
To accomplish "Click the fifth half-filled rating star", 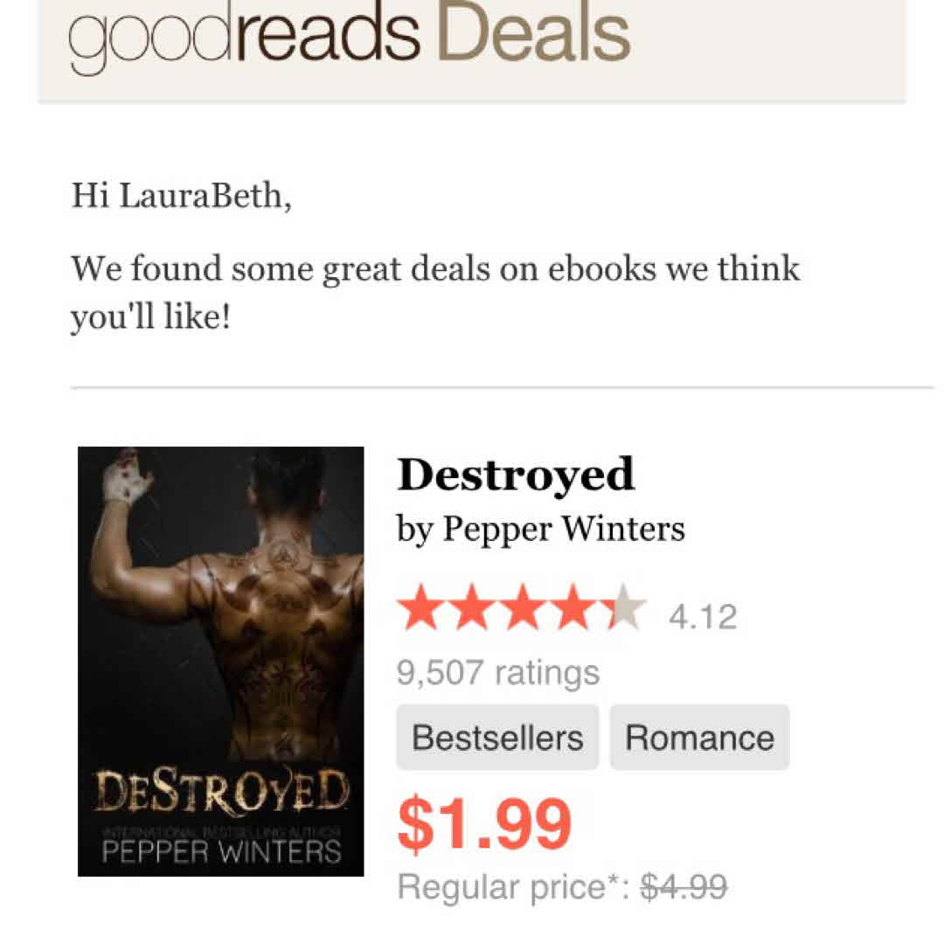I will point(623,607).
